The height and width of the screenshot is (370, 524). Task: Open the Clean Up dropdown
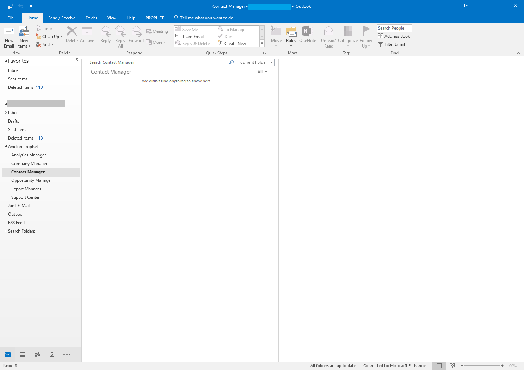coord(49,37)
